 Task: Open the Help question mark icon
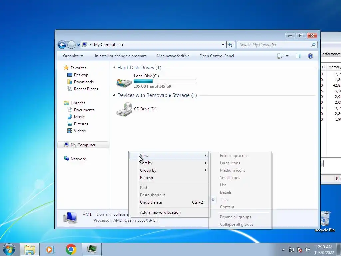coord(310,56)
